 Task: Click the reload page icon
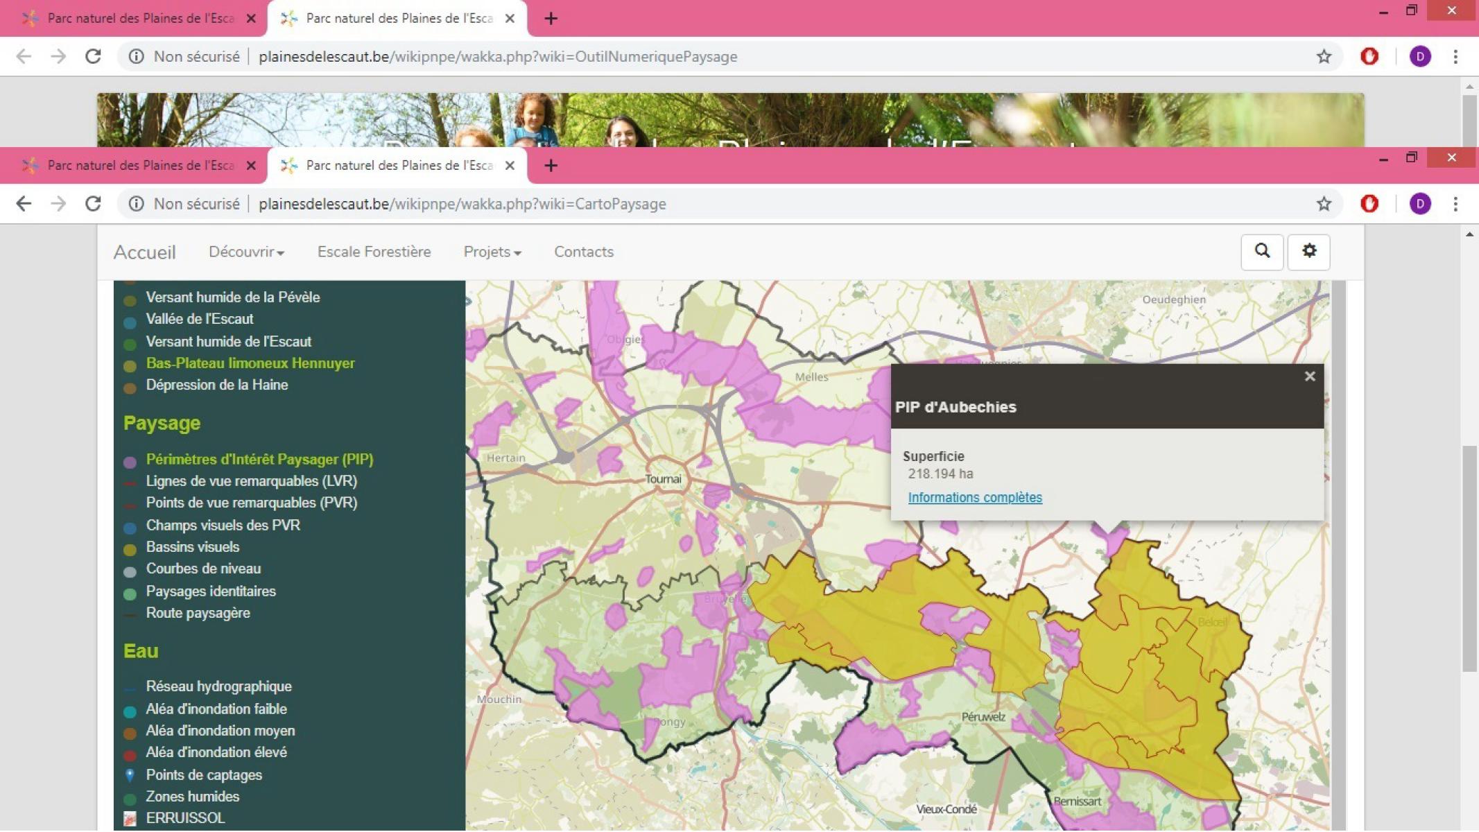94,203
